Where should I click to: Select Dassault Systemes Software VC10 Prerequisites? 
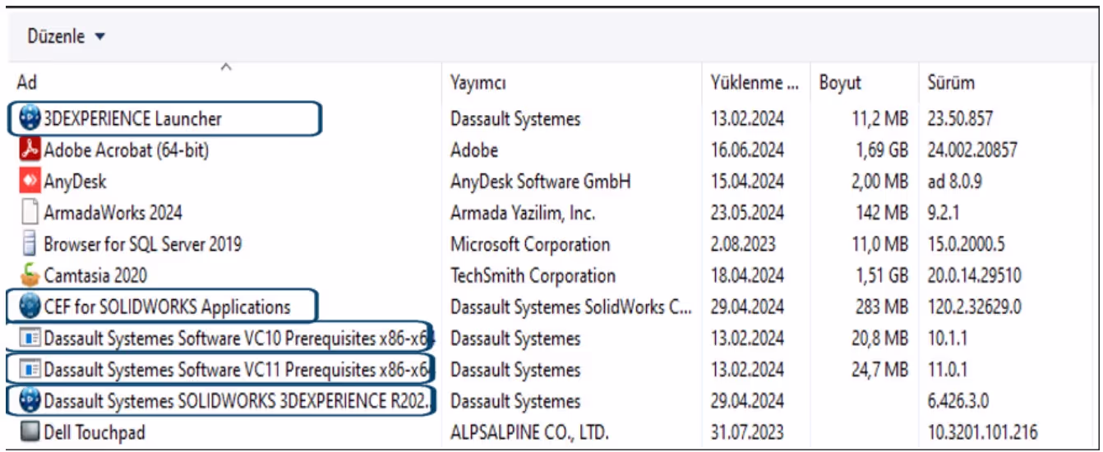[x=239, y=339]
